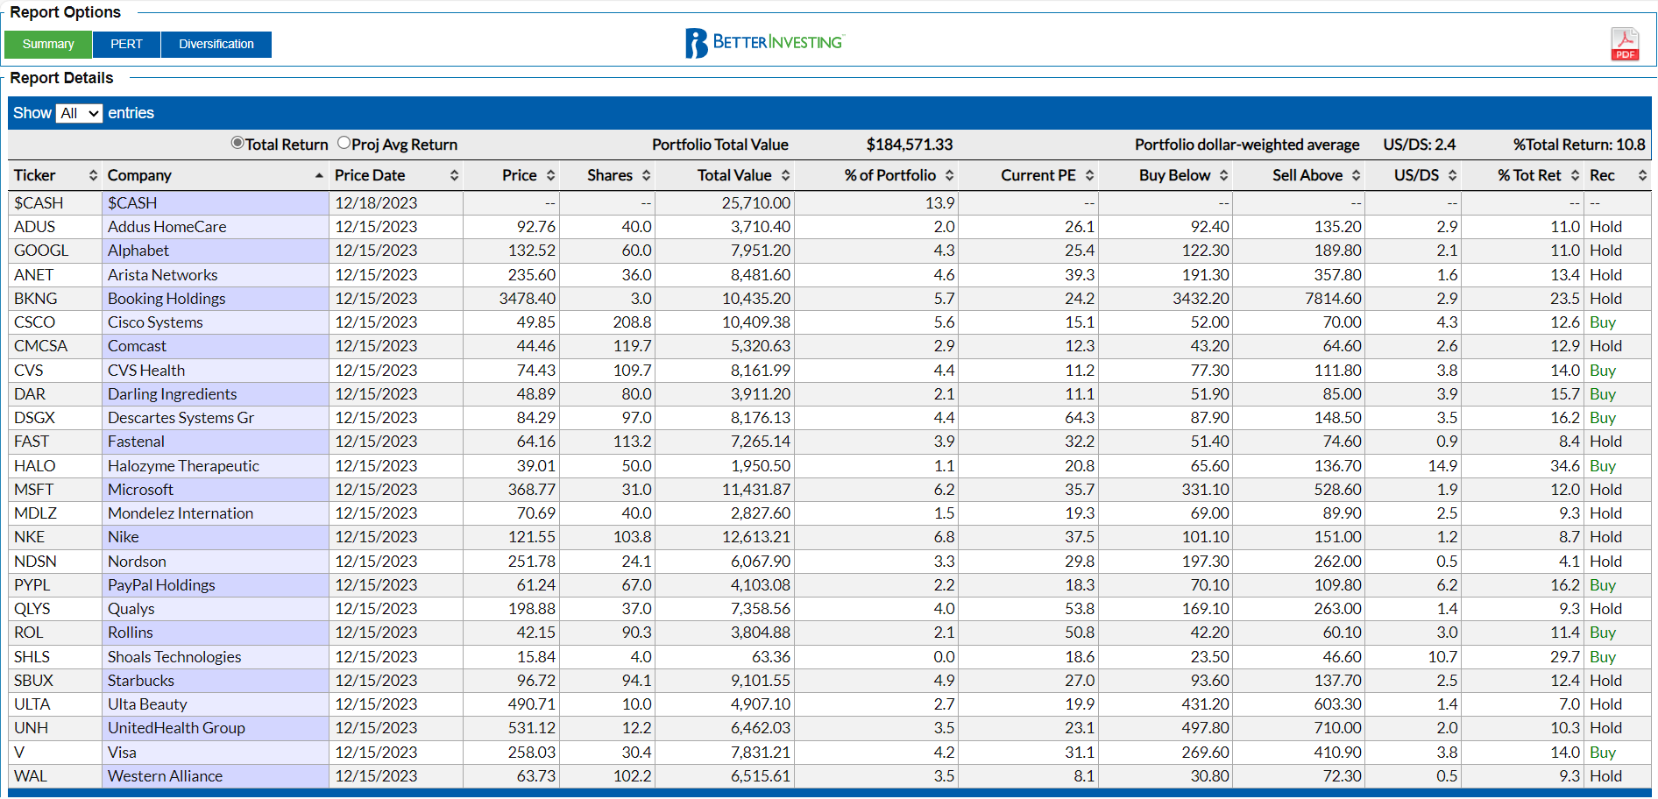Open the Qualys company link
Image resolution: width=1658 pixels, height=799 pixels.
click(x=131, y=609)
